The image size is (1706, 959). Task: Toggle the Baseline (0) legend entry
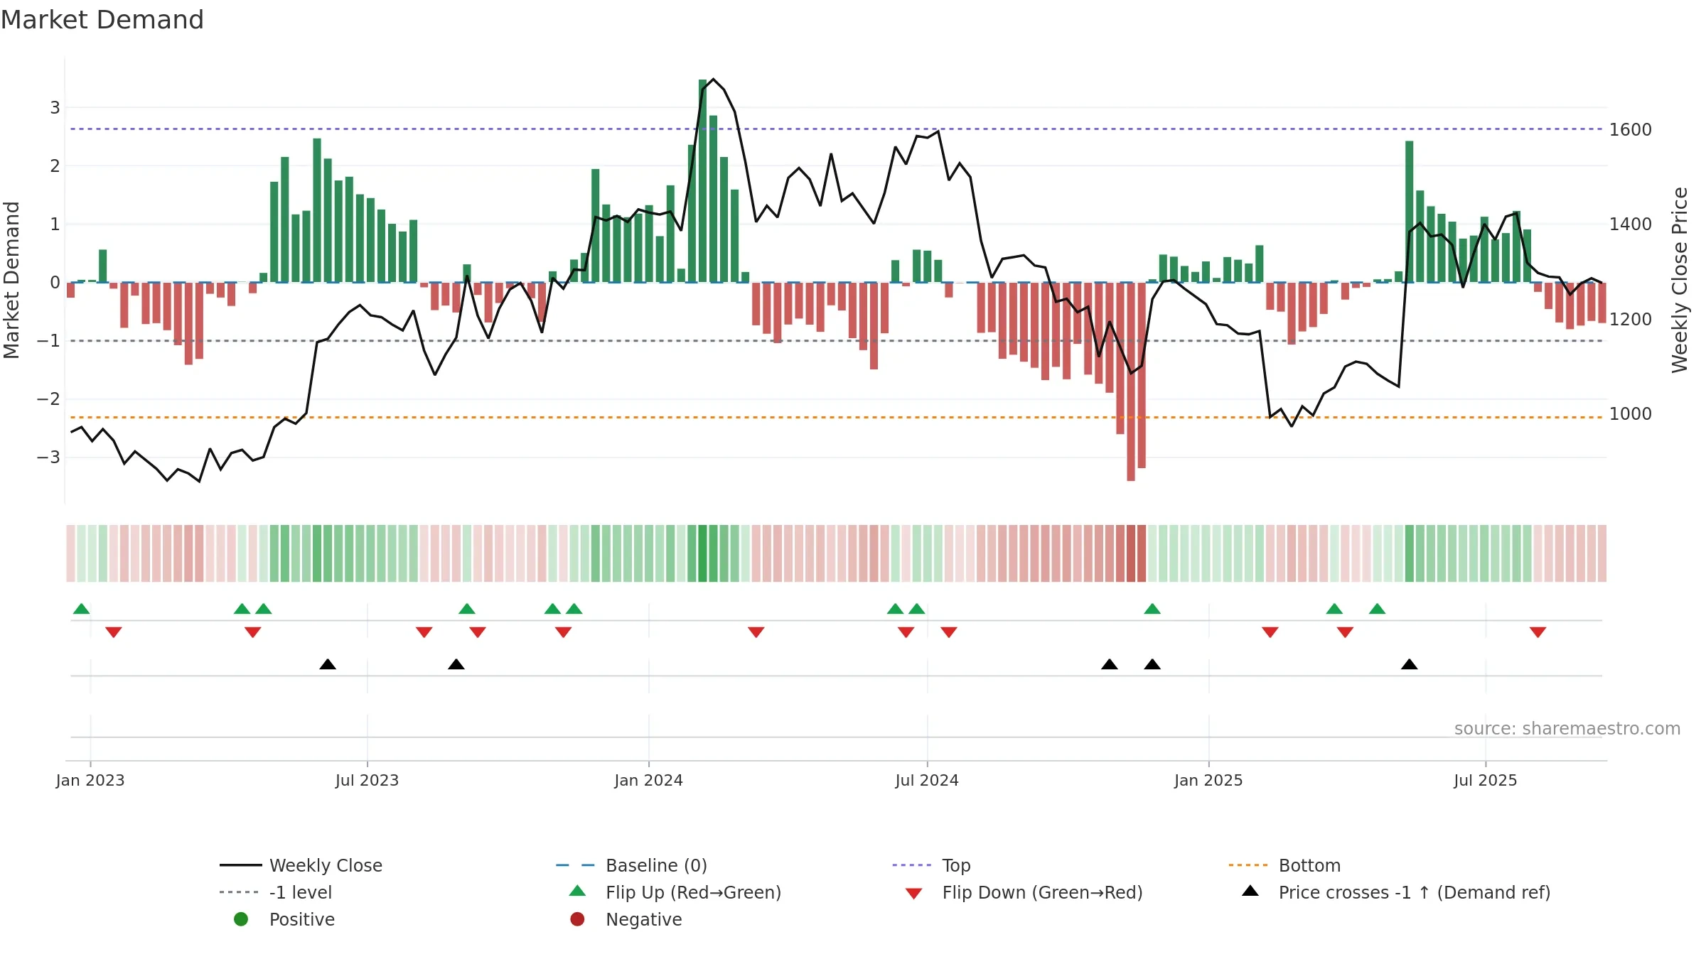[631, 865]
